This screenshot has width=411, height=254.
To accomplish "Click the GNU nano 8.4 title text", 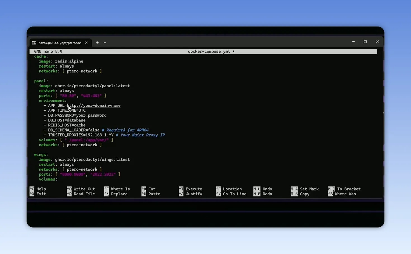I will coord(48,51).
